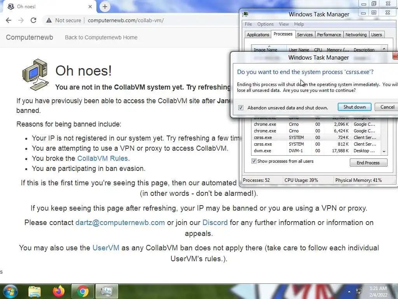The height and width of the screenshot is (299, 398).
Task: Click the Computernewb brand link
Action: coord(30,37)
